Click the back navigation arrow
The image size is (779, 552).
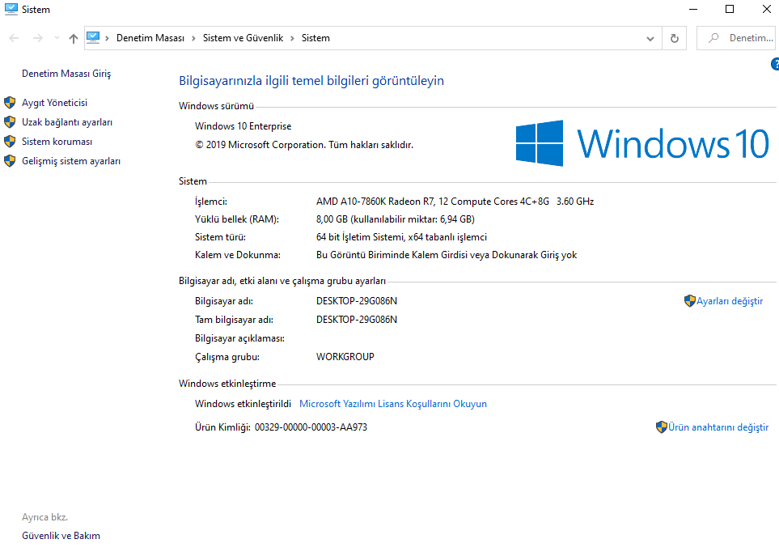coord(14,38)
